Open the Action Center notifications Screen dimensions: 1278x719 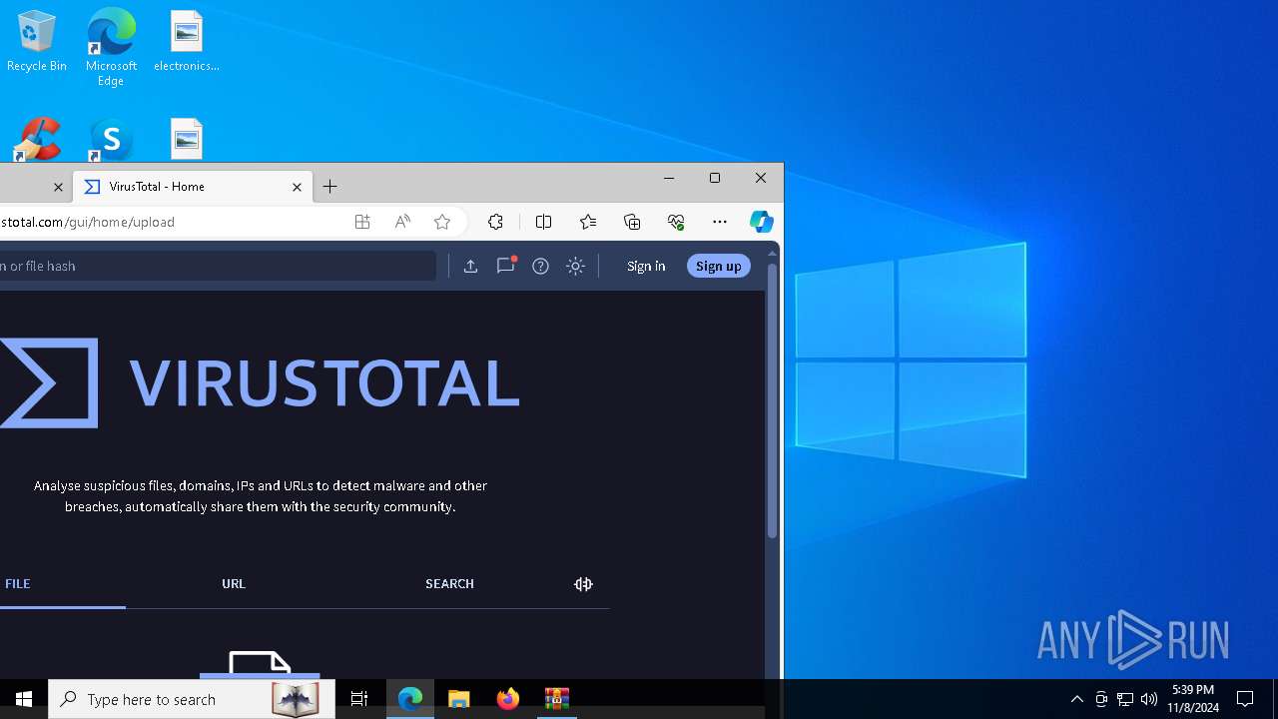pos(1246,699)
